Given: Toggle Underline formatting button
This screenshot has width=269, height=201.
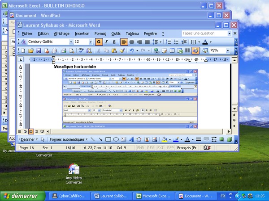Looking at the screenshot, I should [x=114, y=42].
